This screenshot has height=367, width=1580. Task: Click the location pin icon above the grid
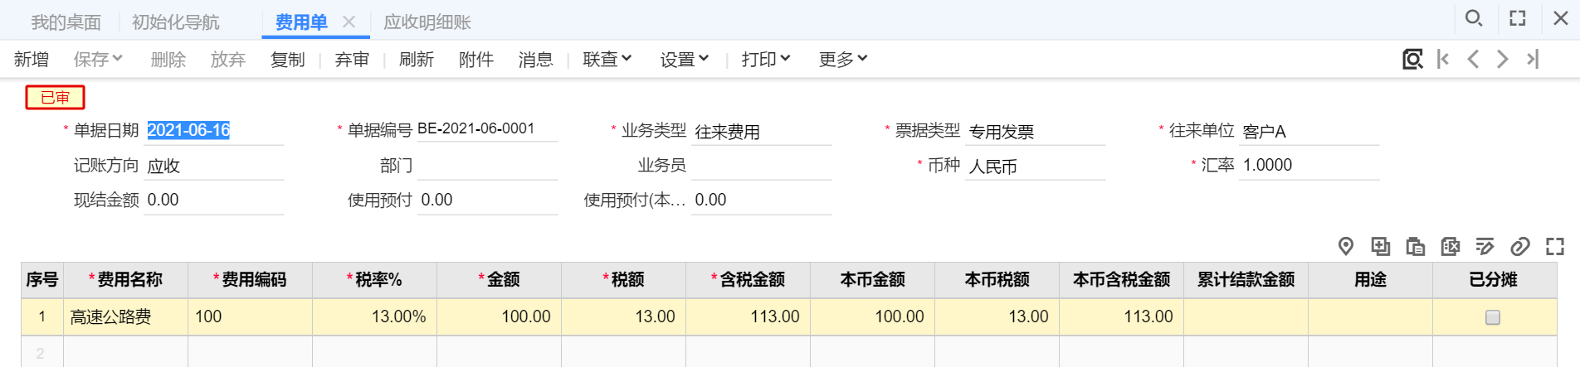pos(1346,246)
